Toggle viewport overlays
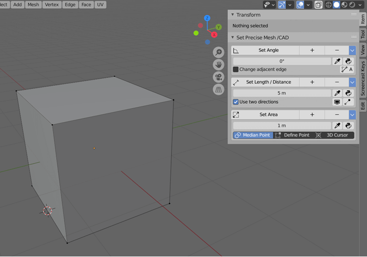The height and width of the screenshot is (257, 367). pyautogui.click(x=300, y=5)
